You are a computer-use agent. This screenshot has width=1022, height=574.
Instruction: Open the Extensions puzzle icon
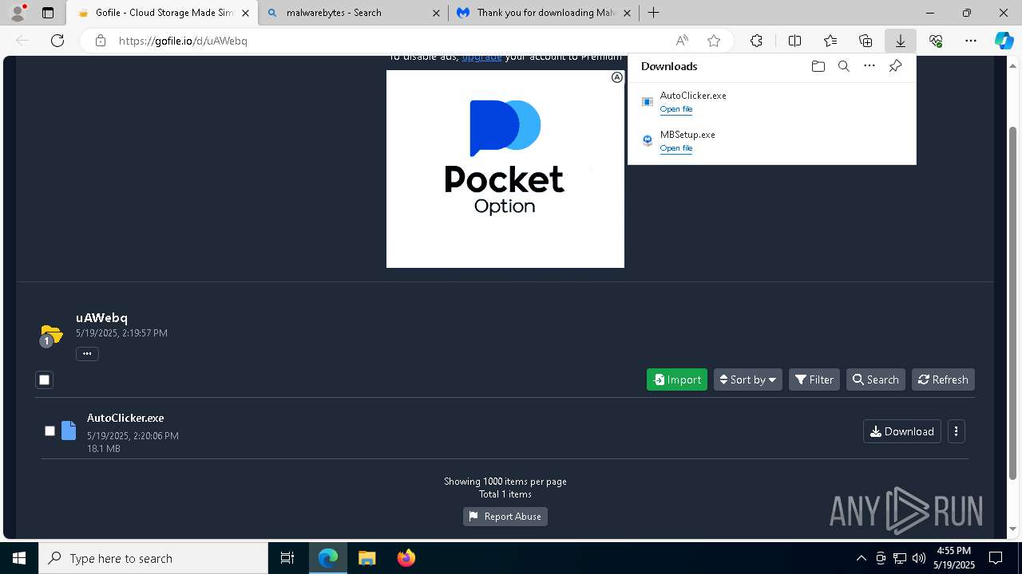[756, 41]
